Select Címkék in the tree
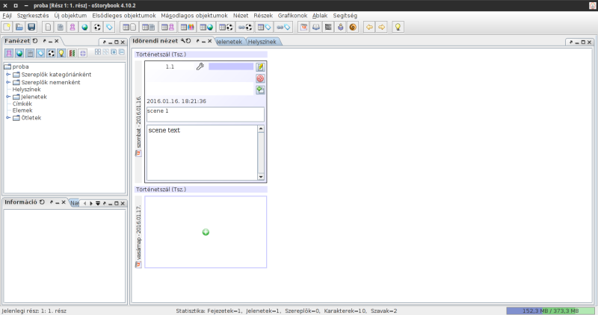This screenshot has width=598, height=315. tap(22, 104)
